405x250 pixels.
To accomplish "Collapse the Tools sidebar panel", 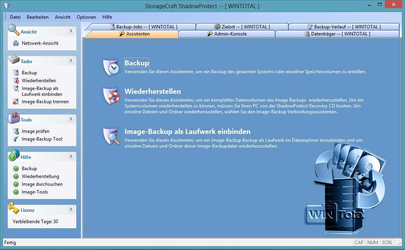I will tap(71, 119).
